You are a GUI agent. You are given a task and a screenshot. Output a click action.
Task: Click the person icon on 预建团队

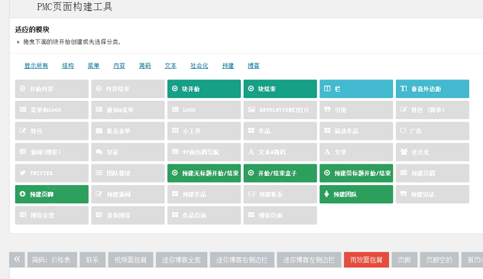(x=327, y=193)
